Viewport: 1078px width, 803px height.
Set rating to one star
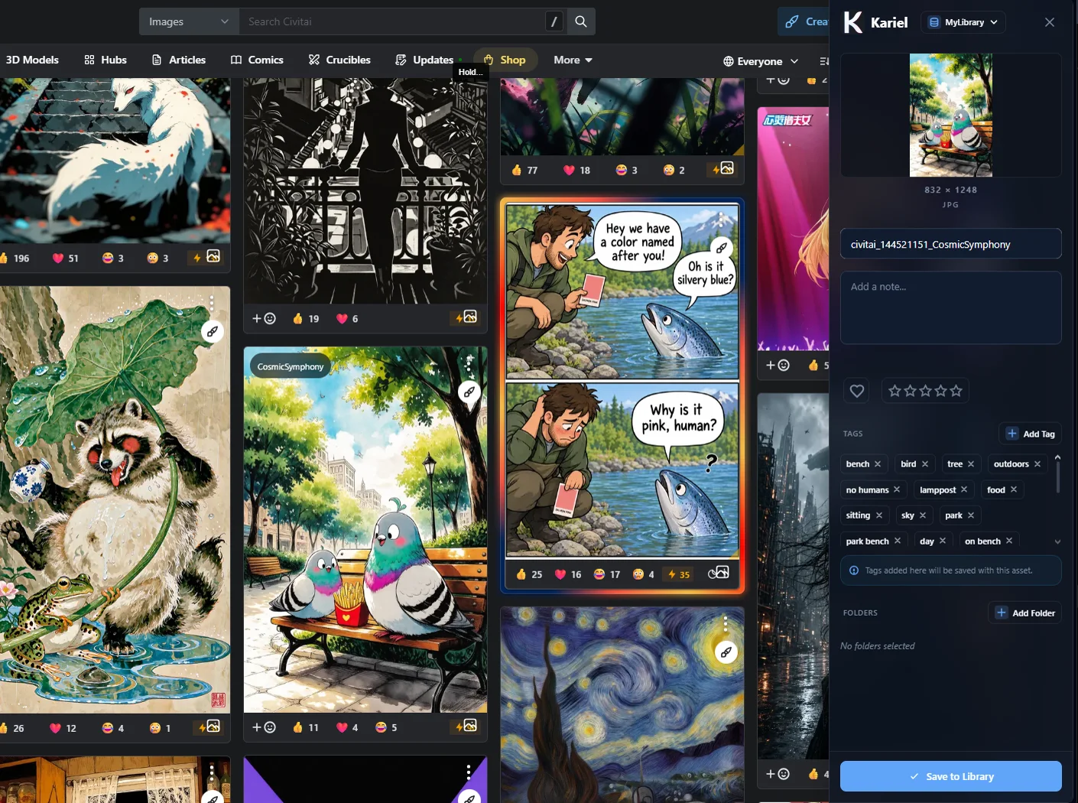895,391
